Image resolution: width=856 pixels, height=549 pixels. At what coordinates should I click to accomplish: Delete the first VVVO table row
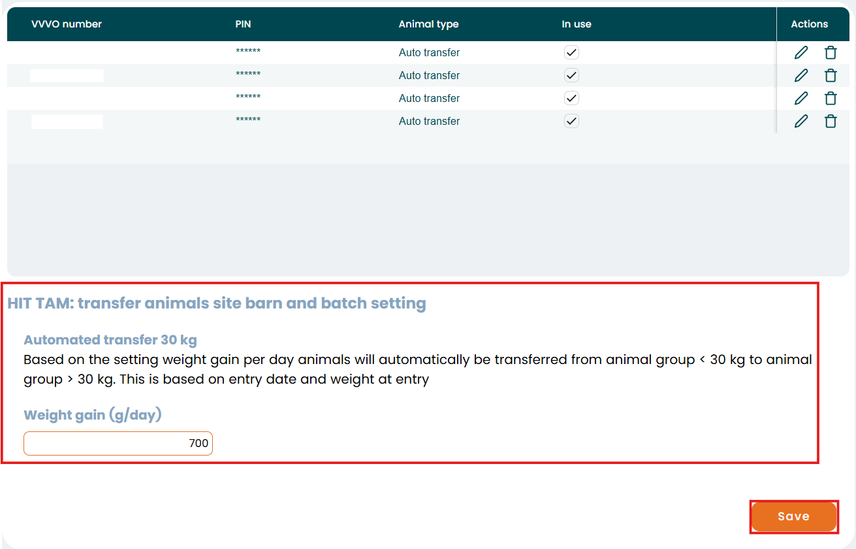[831, 53]
